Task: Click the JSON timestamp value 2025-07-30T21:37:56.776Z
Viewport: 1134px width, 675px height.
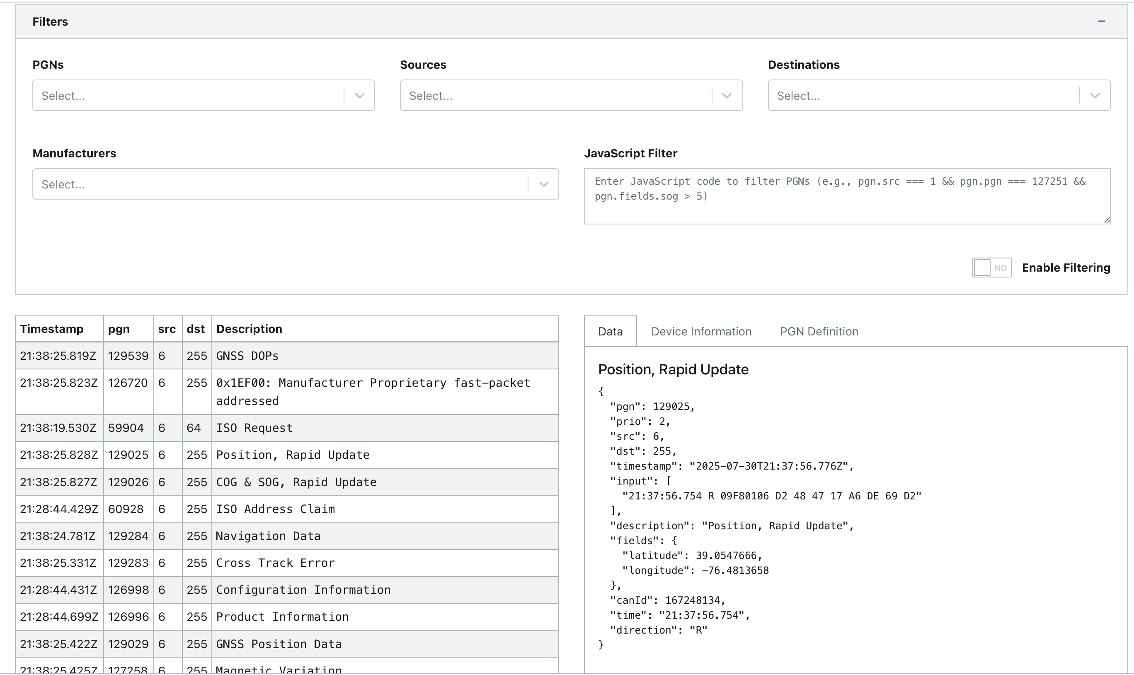Action: (768, 466)
